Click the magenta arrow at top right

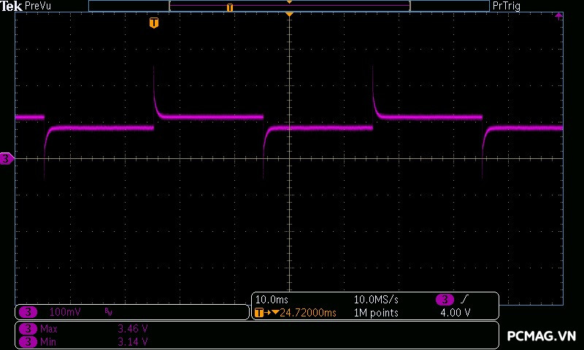(x=558, y=15)
